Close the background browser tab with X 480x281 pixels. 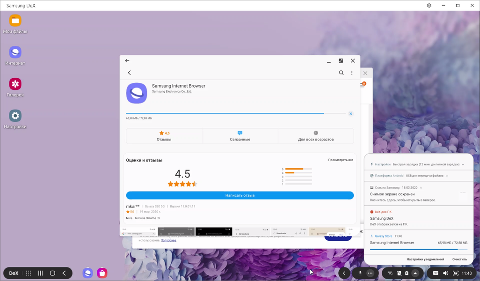[x=365, y=73]
